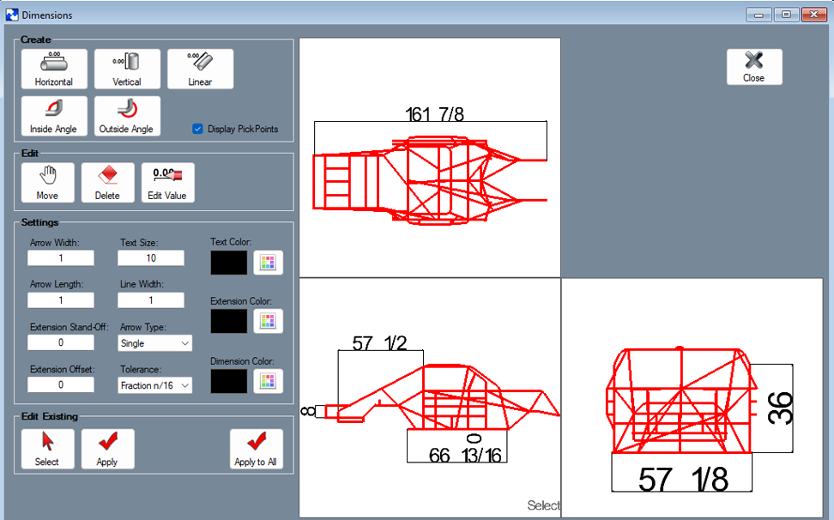Open Dimension Color palette picker
834x520 pixels.
[268, 381]
